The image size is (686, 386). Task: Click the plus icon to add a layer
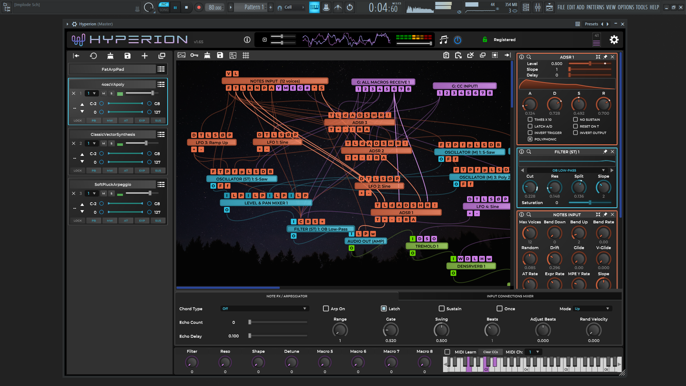[145, 56]
